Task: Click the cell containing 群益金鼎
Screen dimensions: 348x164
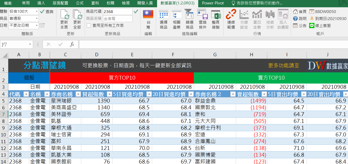Action: [x=215, y=101]
